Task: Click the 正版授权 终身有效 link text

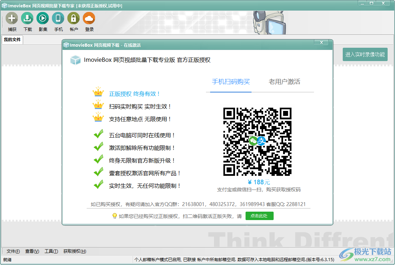Action: coord(134,94)
